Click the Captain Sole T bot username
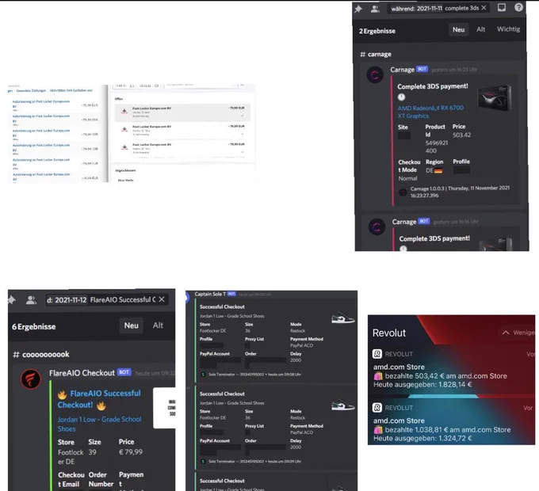The image size is (539, 491). (210, 295)
